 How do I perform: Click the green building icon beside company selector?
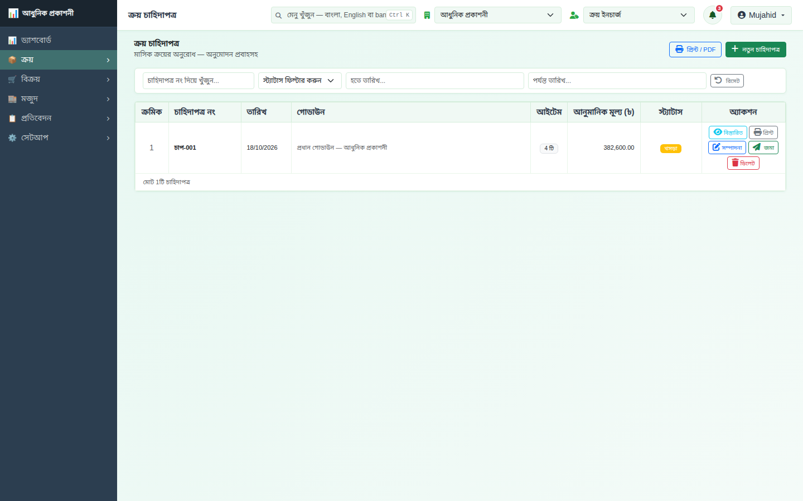[427, 16]
